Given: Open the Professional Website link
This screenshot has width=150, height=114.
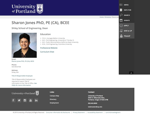Looking at the screenshot, I should click(x=49, y=48).
